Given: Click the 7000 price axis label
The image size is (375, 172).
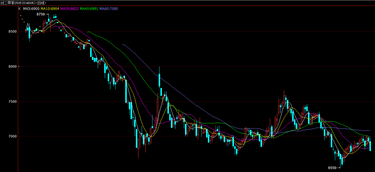Looking at the screenshot, I should [12, 136].
